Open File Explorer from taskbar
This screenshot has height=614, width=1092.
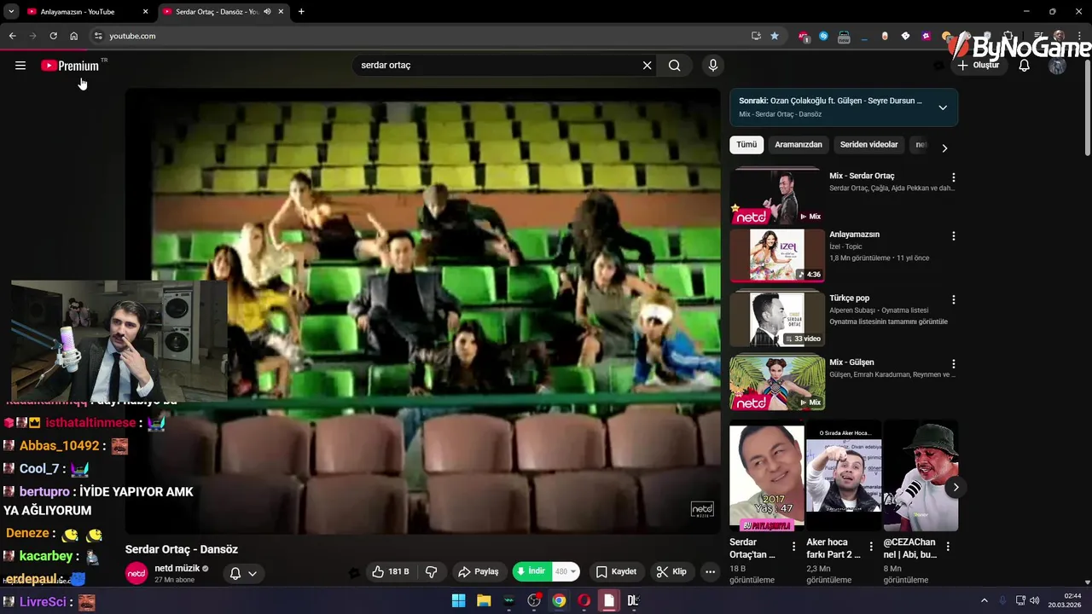(484, 600)
